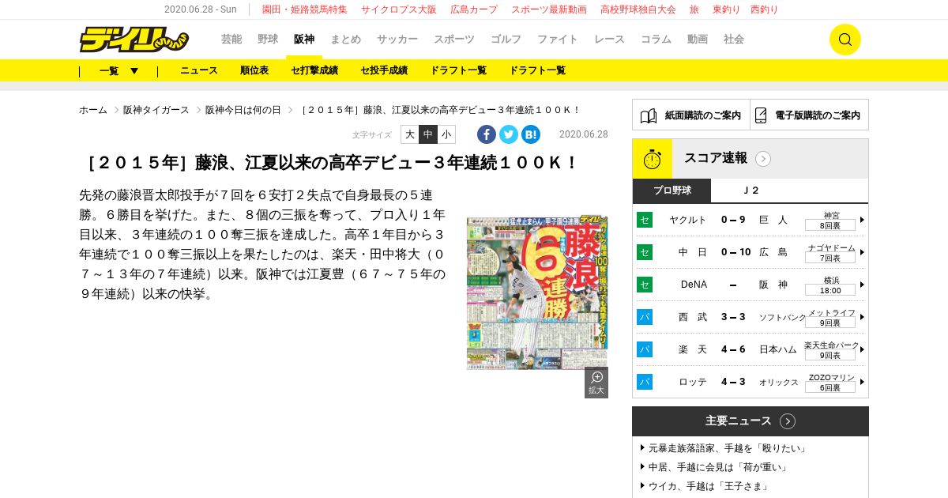
Task: Expand 楽天 vs 日本ハム game details arrow
Action: coord(862,349)
